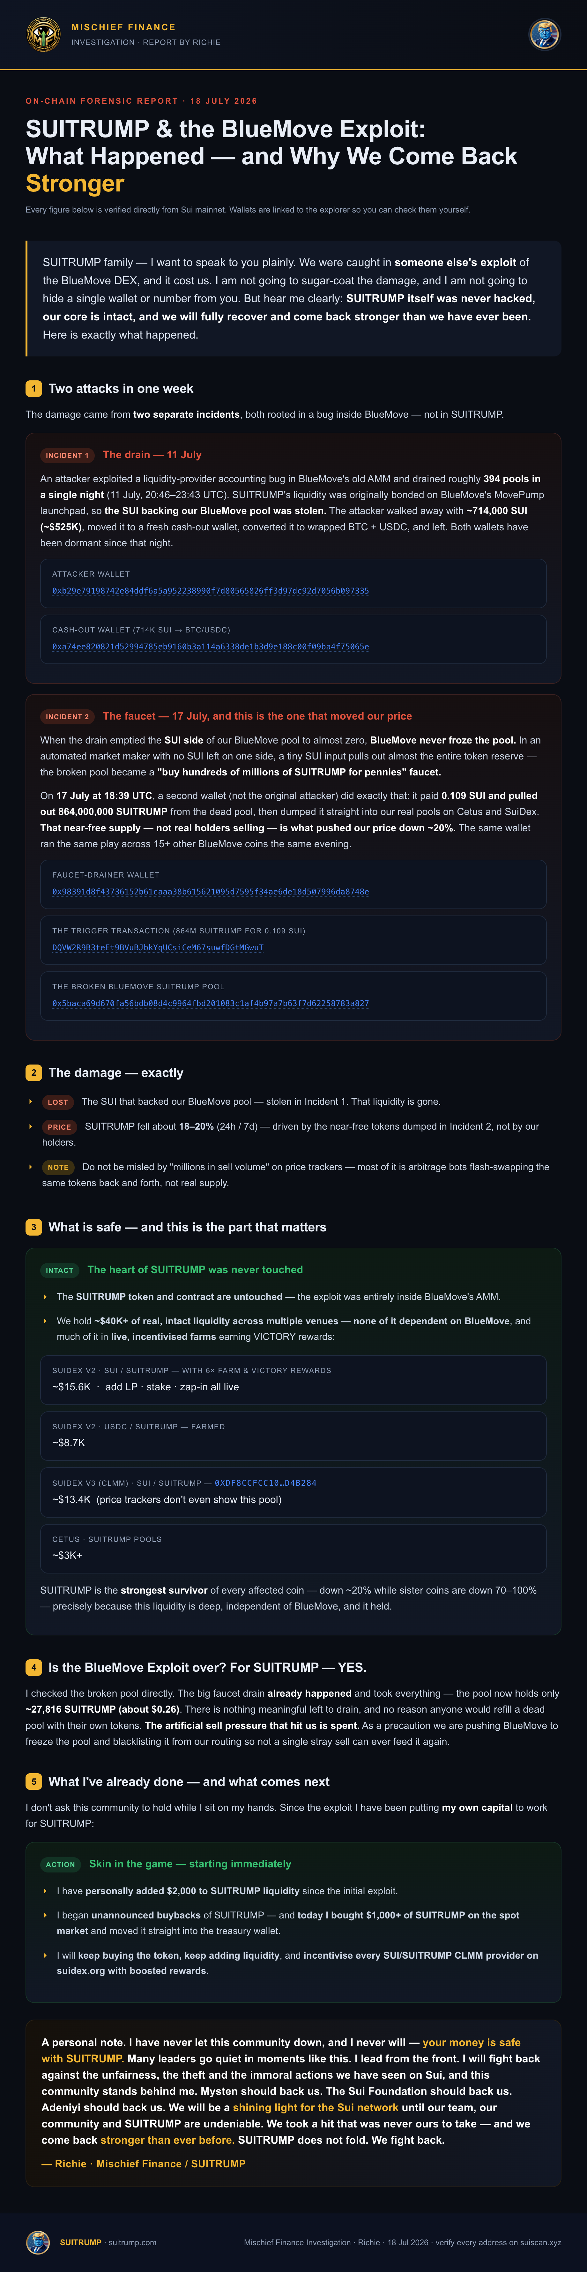Open broken BlueMove pool address 0x5baca6...

[211, 1004]
